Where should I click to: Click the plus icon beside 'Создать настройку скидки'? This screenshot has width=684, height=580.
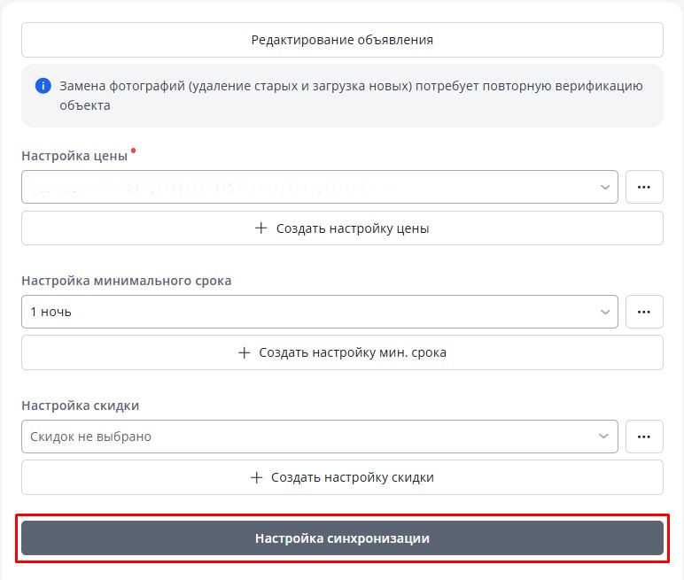coord(256,477)
